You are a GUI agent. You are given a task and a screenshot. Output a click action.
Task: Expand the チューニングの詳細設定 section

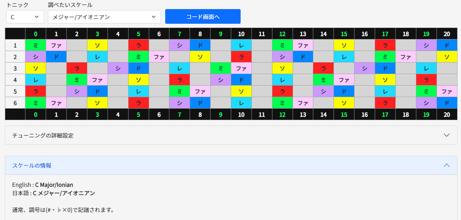tap(230, 135)
